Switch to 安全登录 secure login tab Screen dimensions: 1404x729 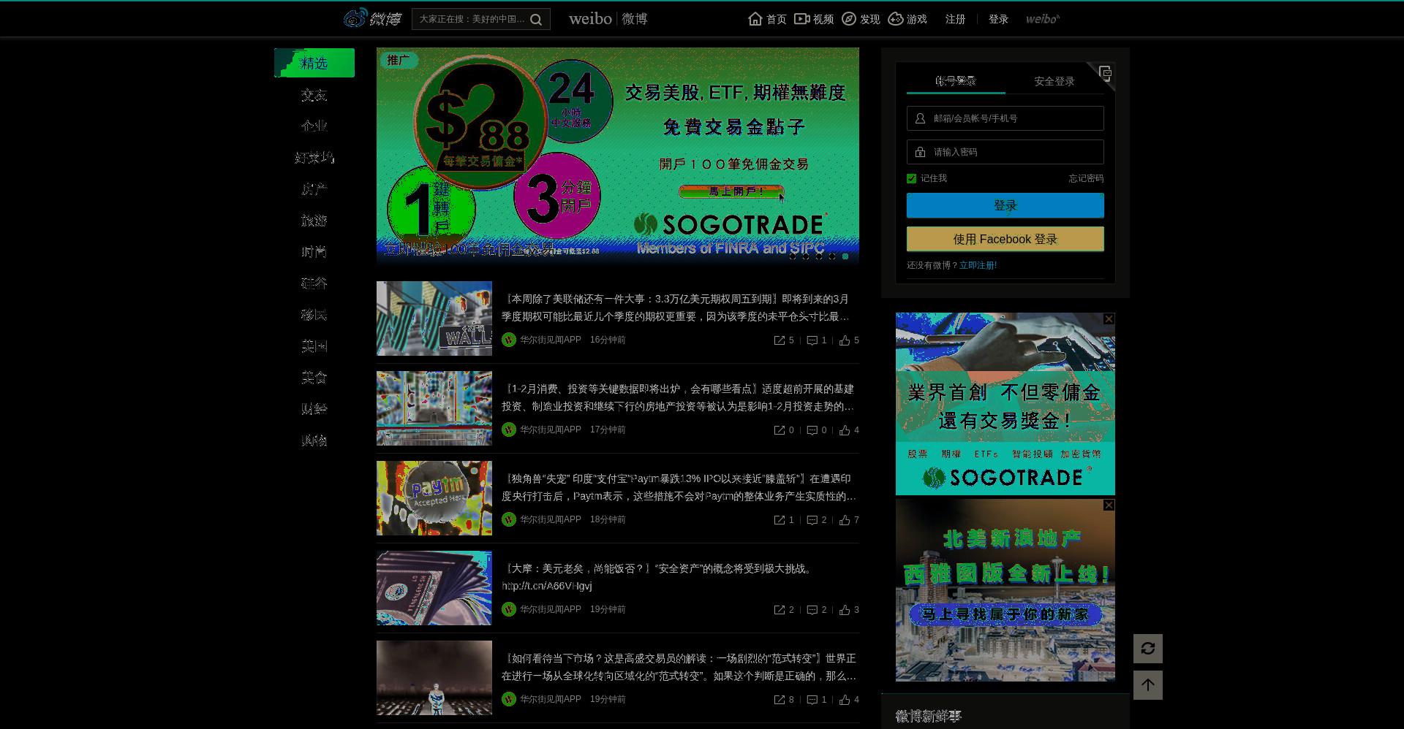coord(1054,81)
